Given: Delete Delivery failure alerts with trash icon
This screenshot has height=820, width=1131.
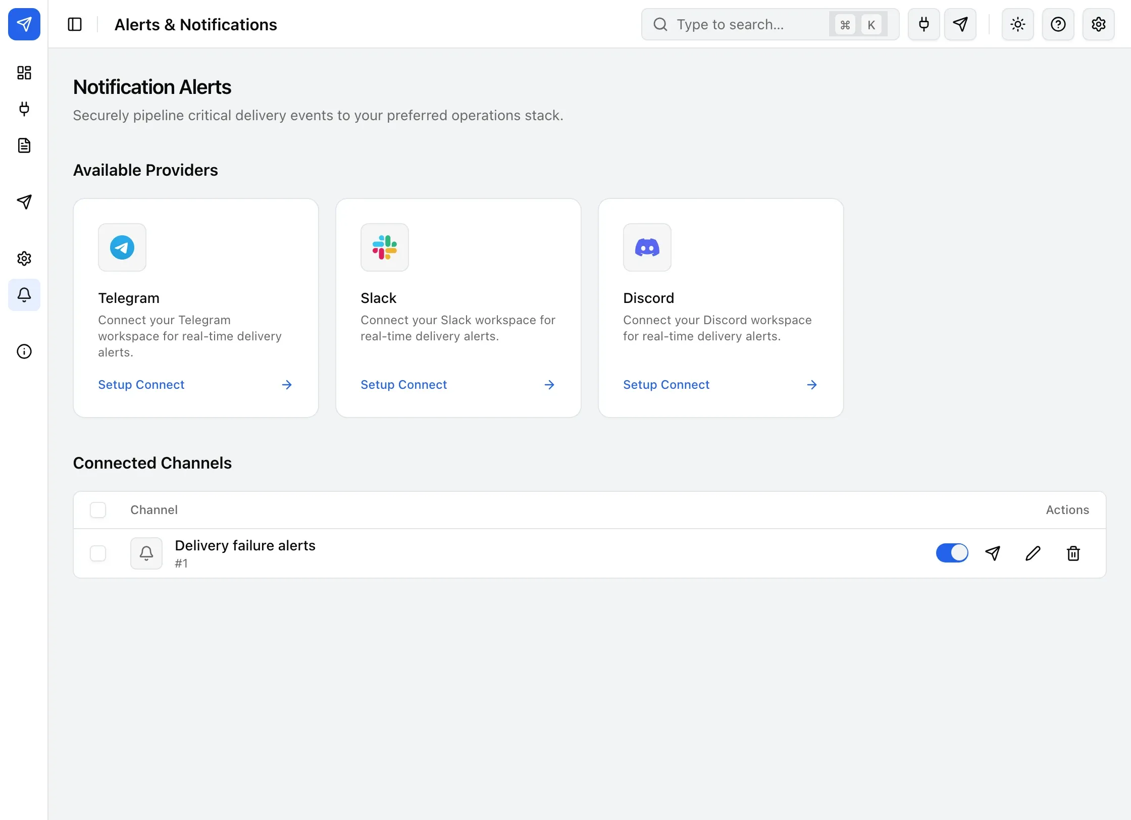Looking at the screenshot, I should click(1073, 553).
